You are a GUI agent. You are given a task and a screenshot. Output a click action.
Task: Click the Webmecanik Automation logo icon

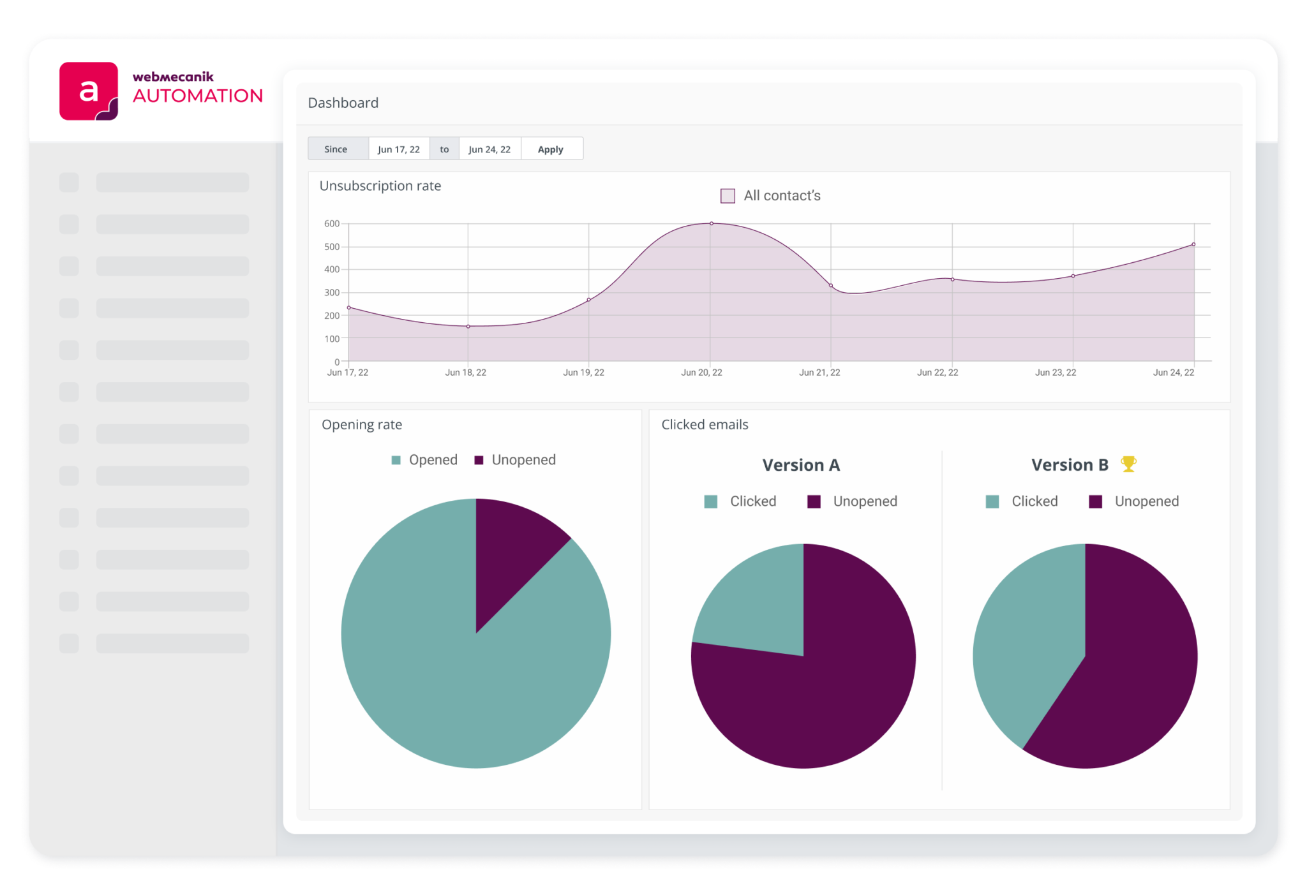point(89,91)
